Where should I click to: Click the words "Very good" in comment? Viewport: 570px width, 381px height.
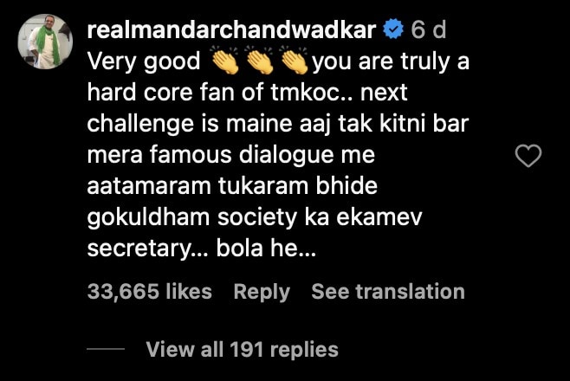pyautogui.click(x=144, y=61)
